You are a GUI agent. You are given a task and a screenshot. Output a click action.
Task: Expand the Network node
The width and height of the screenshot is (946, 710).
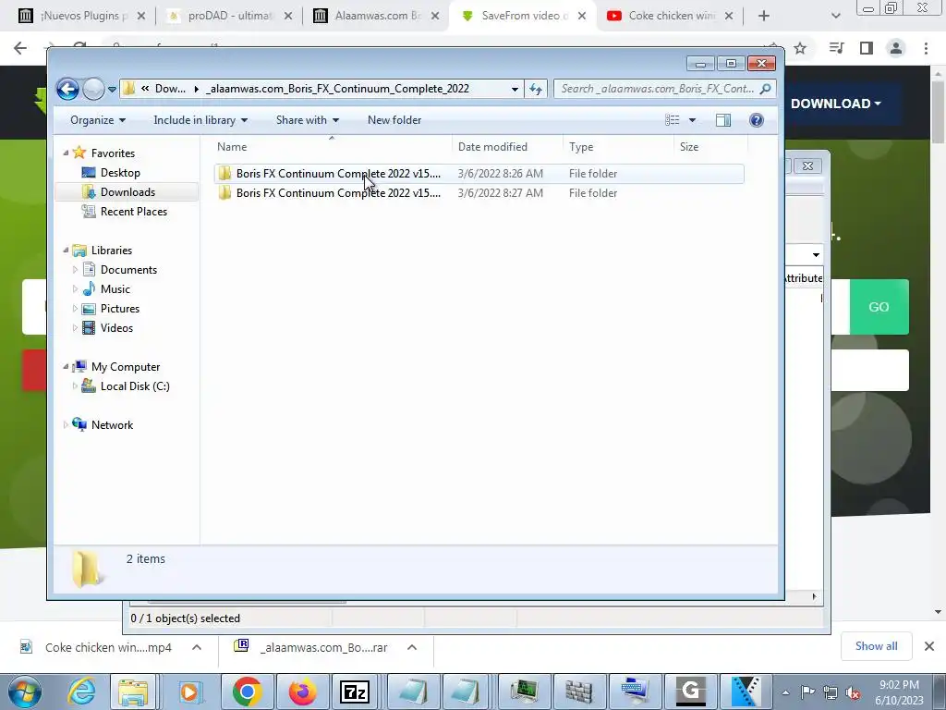[66, 425]
